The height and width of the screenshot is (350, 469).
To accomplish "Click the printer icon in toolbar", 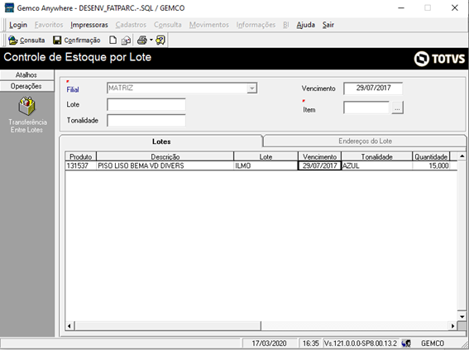I will click(142, 40).
